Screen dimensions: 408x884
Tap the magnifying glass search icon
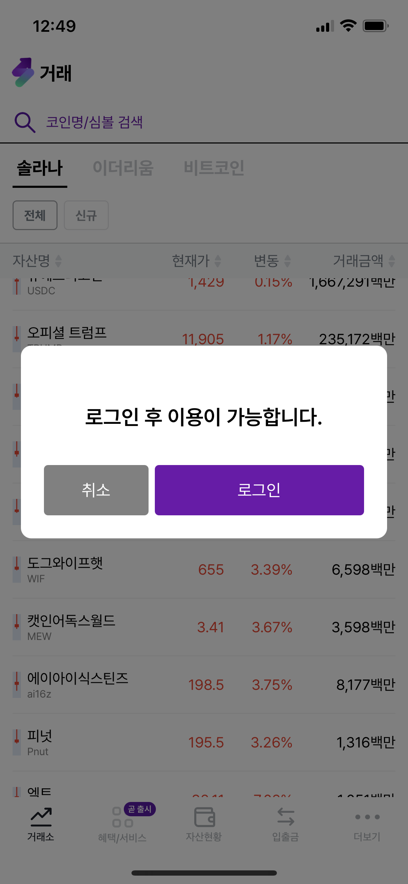pyautogui.click(x=25, y=122)
